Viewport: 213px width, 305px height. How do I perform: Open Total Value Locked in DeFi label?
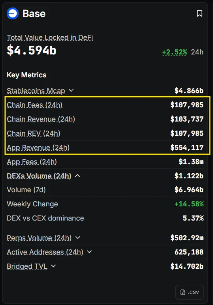50,37
